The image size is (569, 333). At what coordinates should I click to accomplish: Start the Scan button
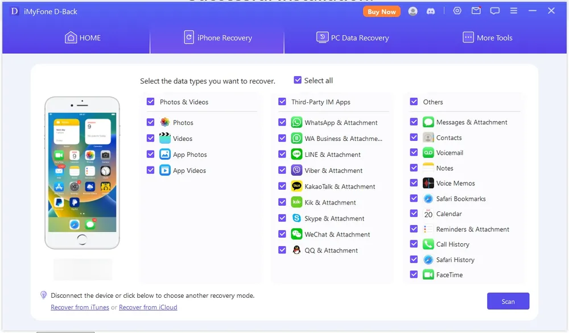(508, 301)
